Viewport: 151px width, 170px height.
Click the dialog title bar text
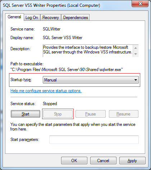[51, 5]
